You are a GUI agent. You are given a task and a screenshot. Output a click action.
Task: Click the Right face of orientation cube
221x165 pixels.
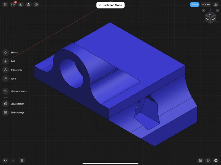(208, 19)
